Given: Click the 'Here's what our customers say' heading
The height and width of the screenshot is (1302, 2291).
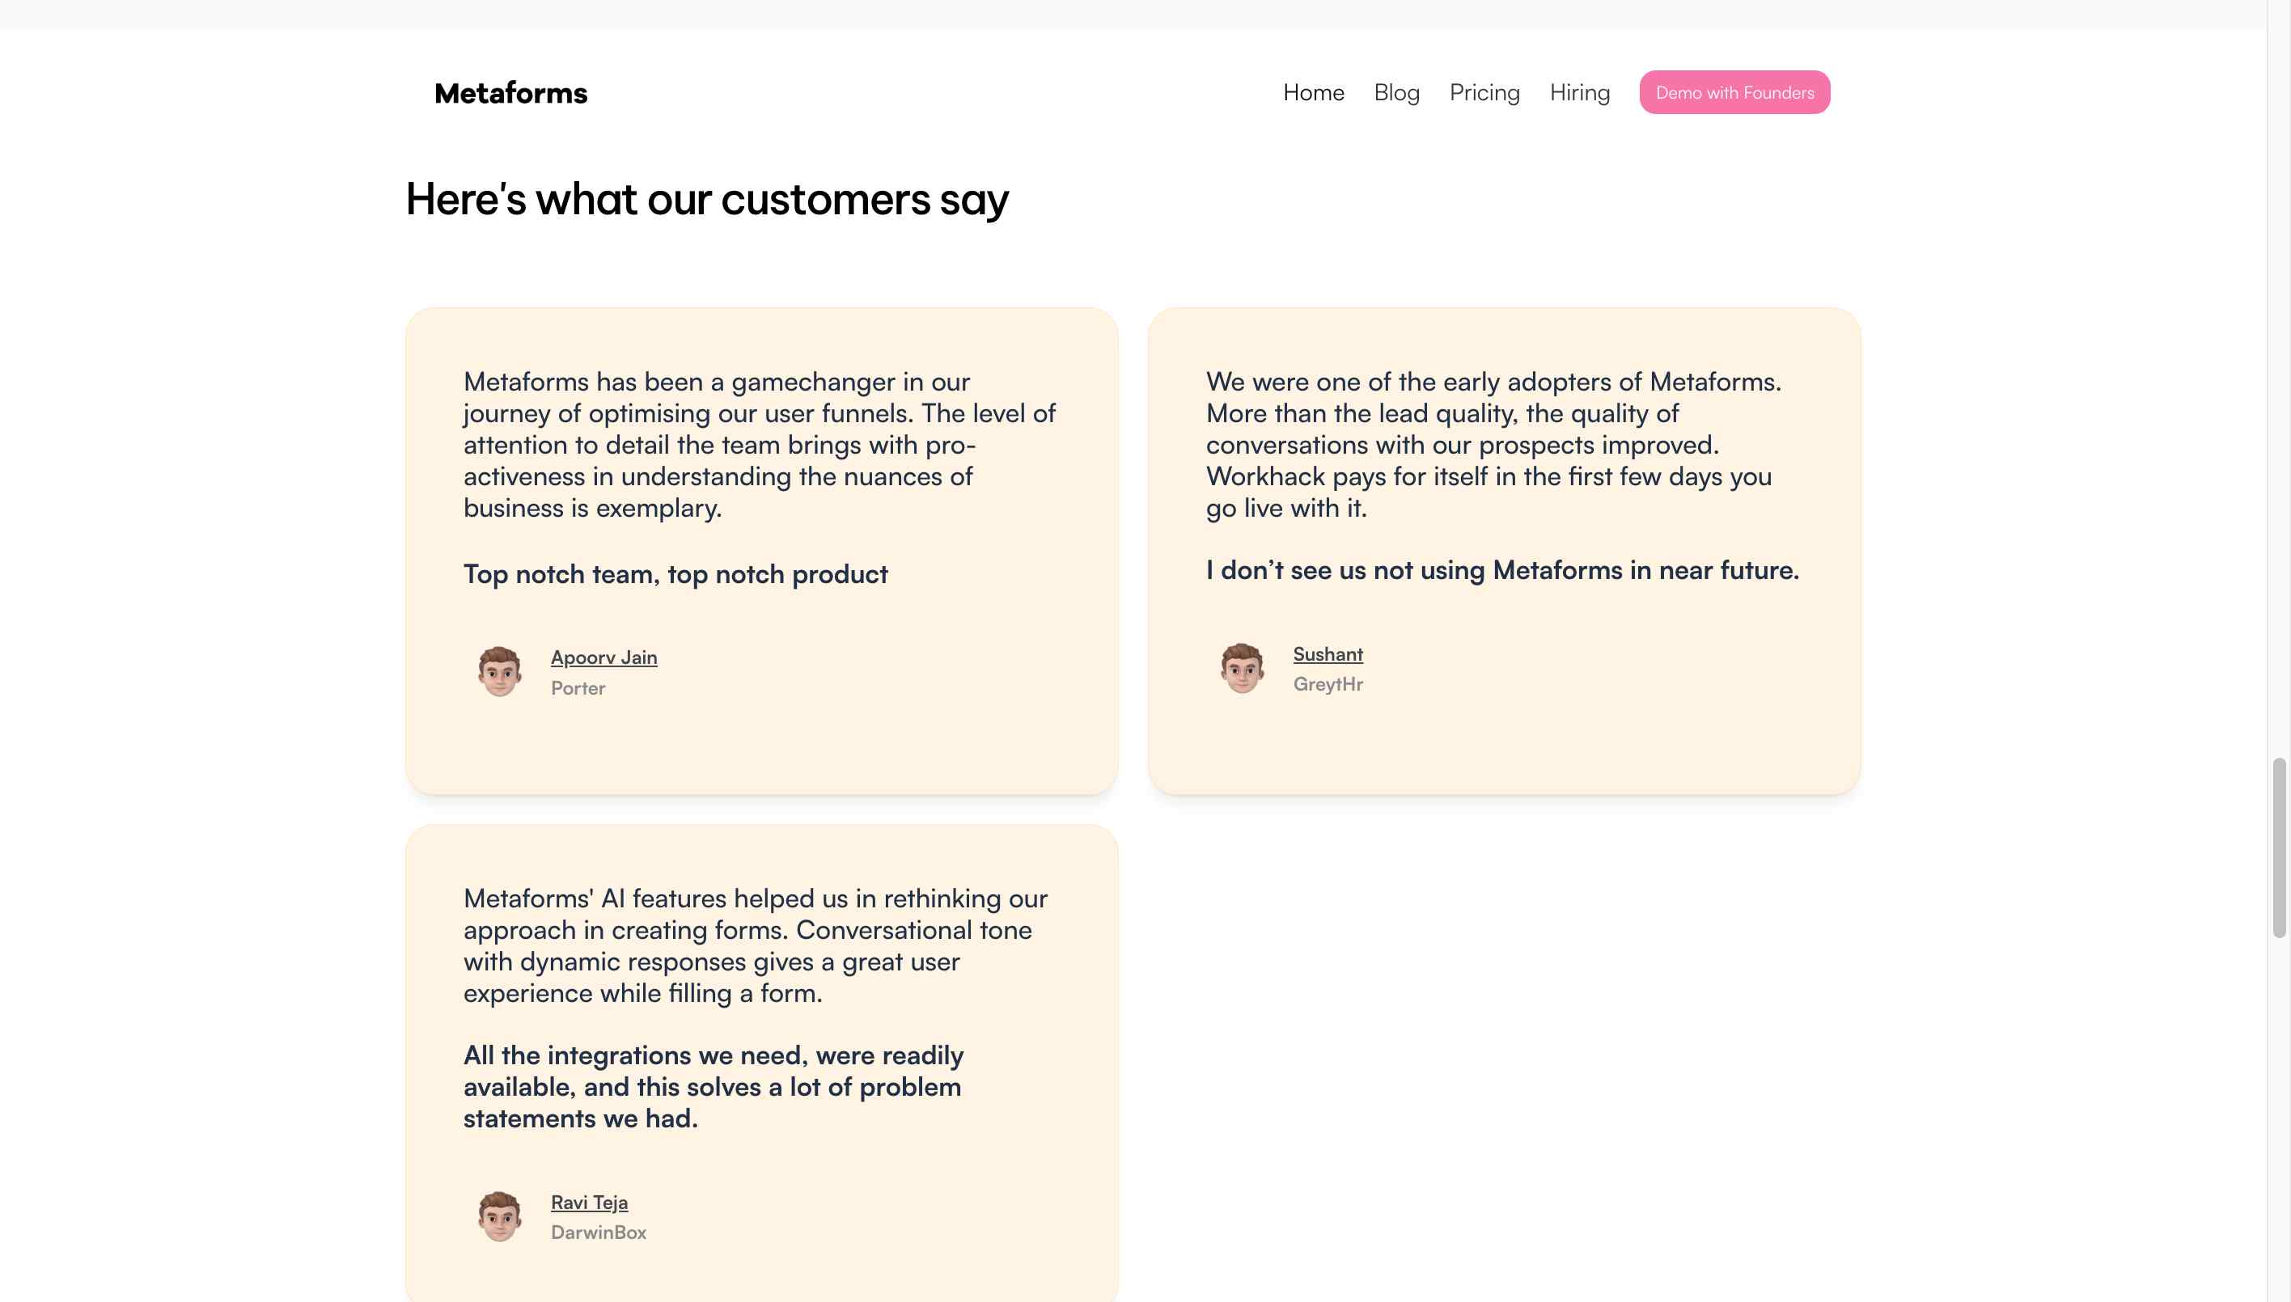Looking at the screenshot, I should pyautogui.click(x=707, y=200).
